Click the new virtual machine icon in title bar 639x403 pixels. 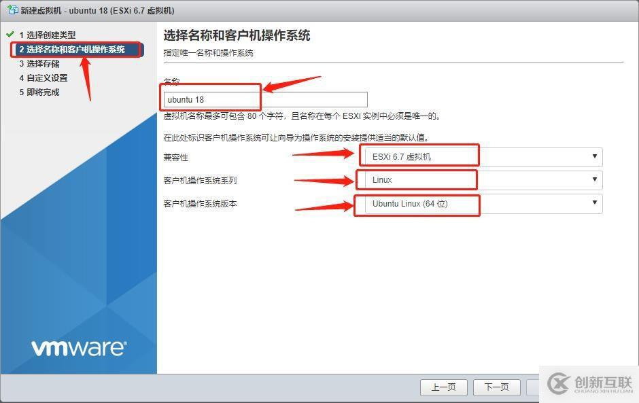(13, 10)
